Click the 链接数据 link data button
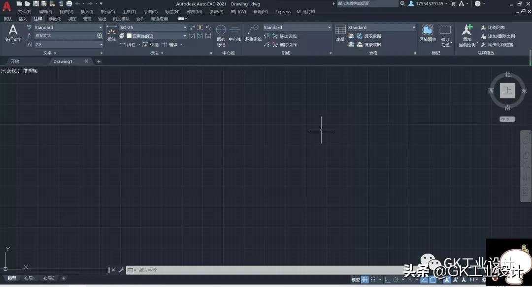Image resolution: width=532 pixels, height=287 pixels. point(369,45)
